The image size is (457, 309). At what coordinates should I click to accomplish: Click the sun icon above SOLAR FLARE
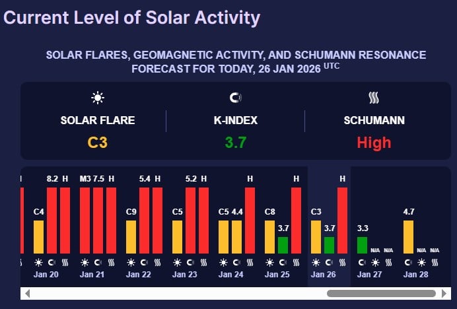pos(98,98)
